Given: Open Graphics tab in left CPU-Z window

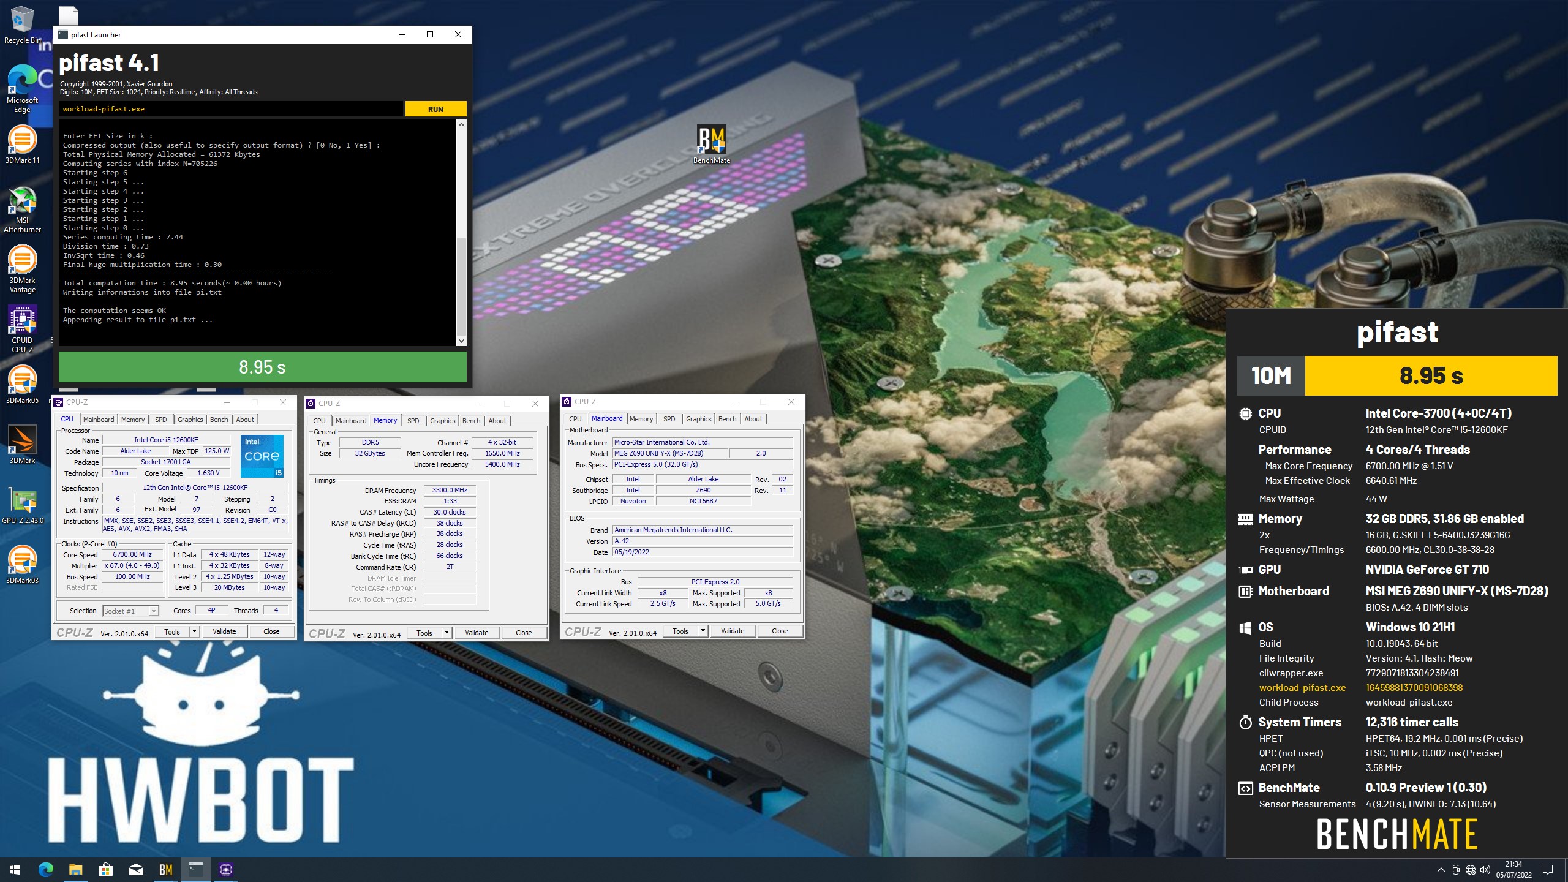Looking at the screenshot, I should click(x=190, y=420).
